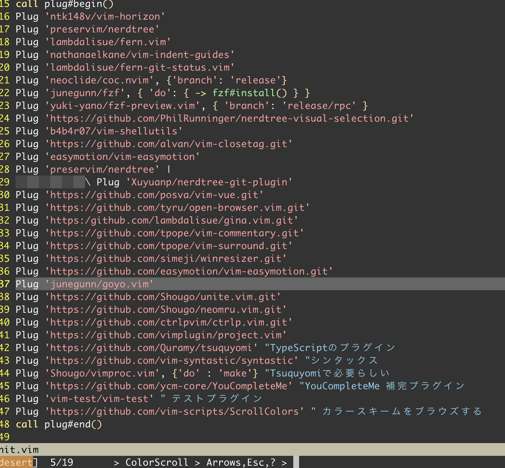The width and height of the screenshot is (505, 468).
Task: Click the junegunn/fzf plugin entry
Action: click(84, 93)
